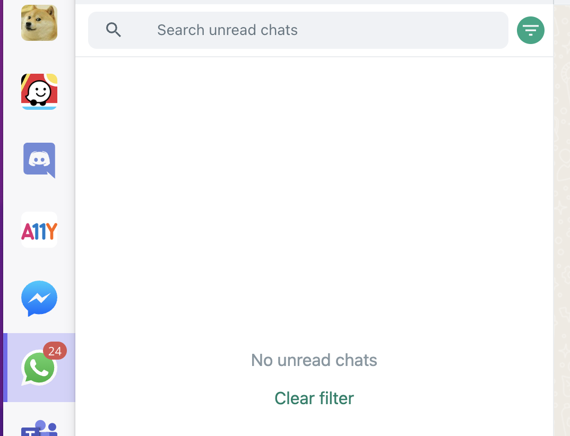
Task: Open the Discord service in the sidebar
Action: coord(39,160)
